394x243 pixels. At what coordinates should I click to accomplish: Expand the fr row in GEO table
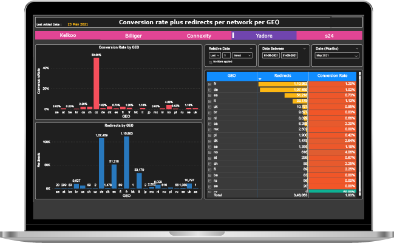(x=209, y=84)
